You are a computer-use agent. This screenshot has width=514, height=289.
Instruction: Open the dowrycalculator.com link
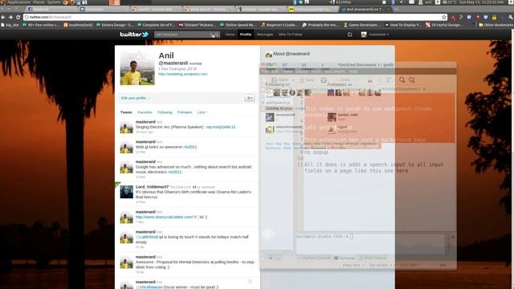coord(164,217)
